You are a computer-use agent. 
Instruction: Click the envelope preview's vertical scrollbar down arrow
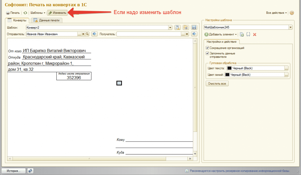point(195,154)
